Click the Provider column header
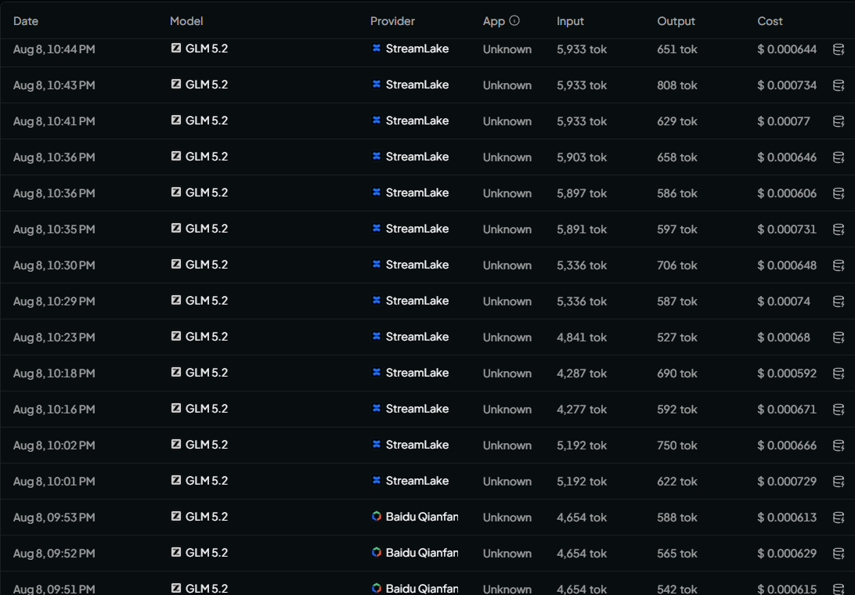Viewport: 855px width, 595px height. pos(392,21)
